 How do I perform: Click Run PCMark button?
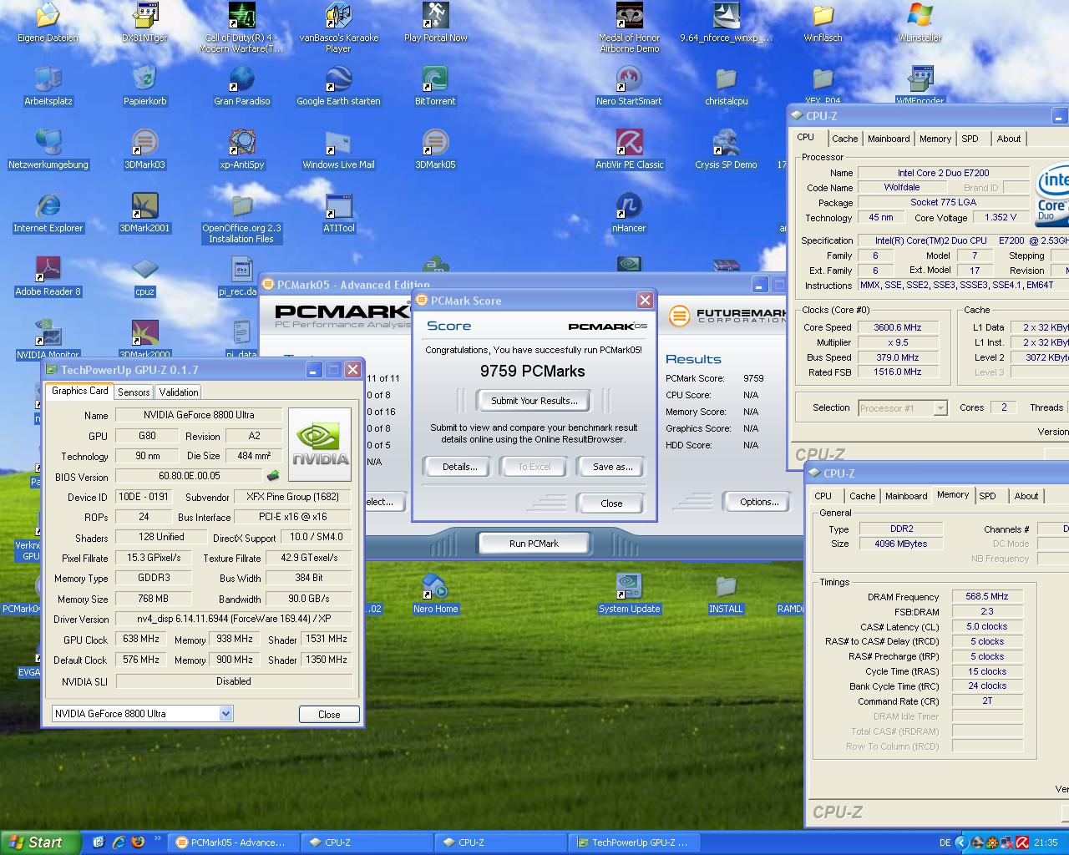(x=534, y=544)
